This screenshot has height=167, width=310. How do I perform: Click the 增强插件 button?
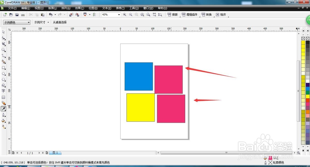click(190, 15)
